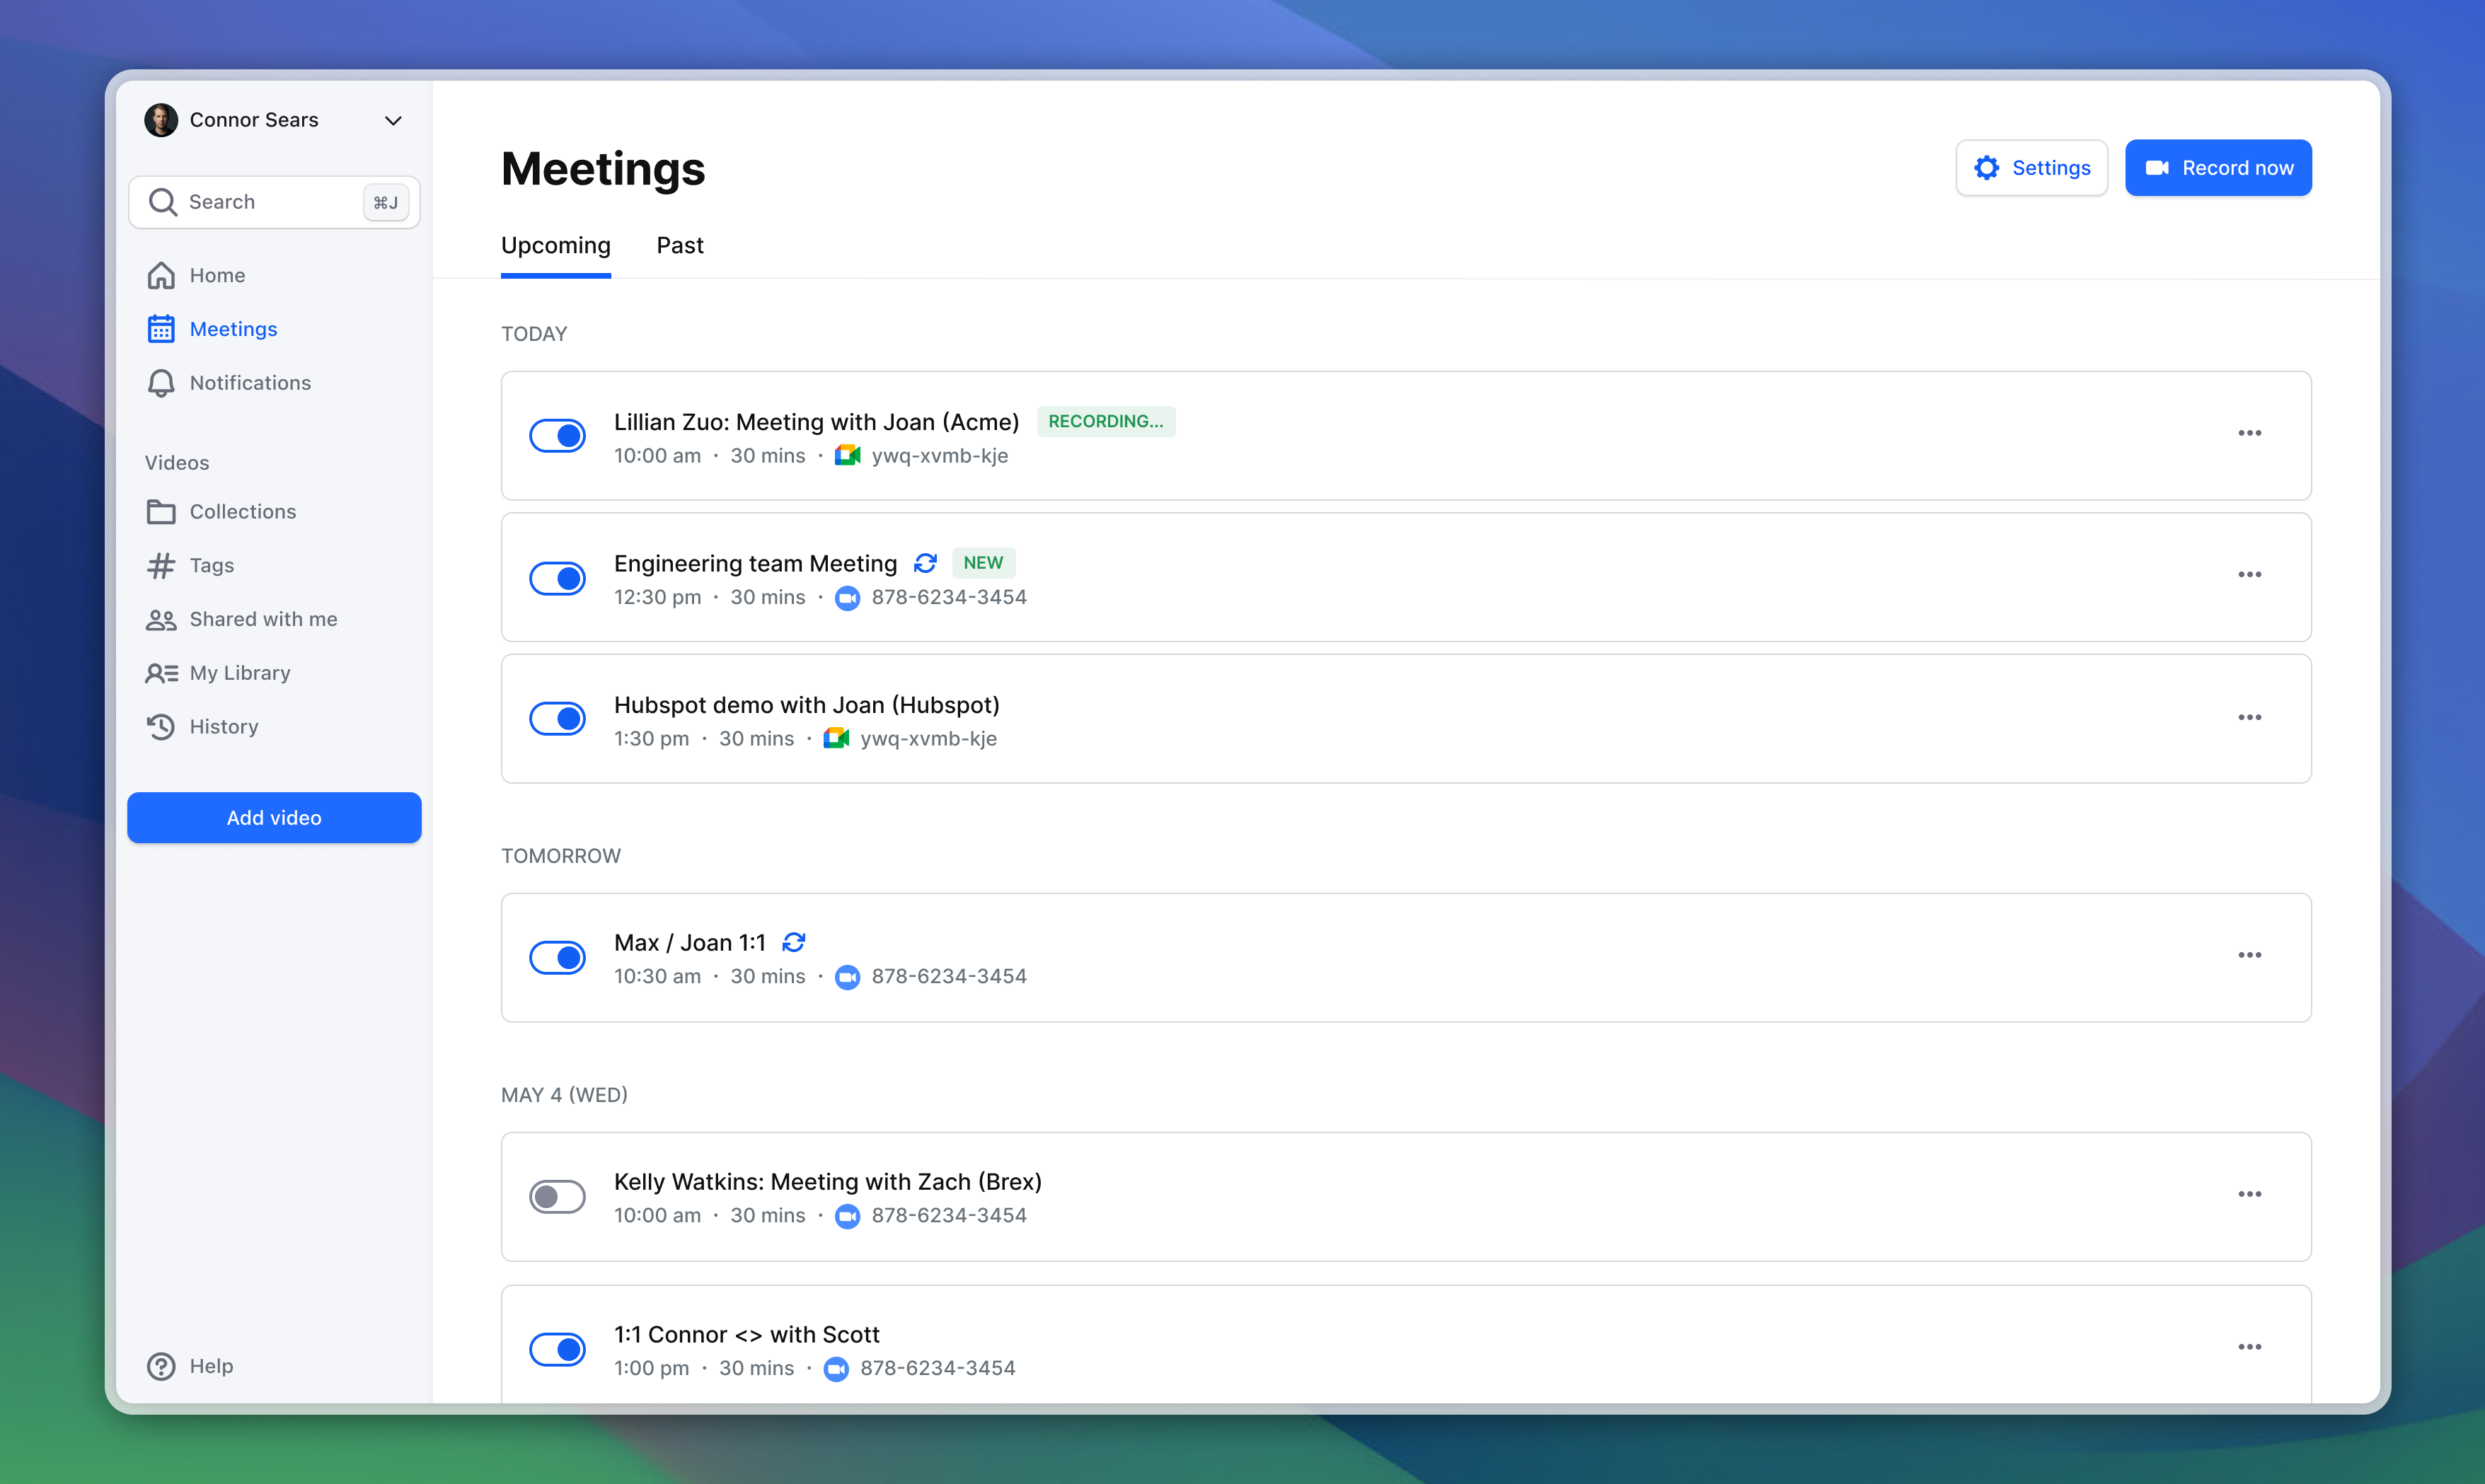
Task: Switch to the Past tab
Action: (679, 246)
